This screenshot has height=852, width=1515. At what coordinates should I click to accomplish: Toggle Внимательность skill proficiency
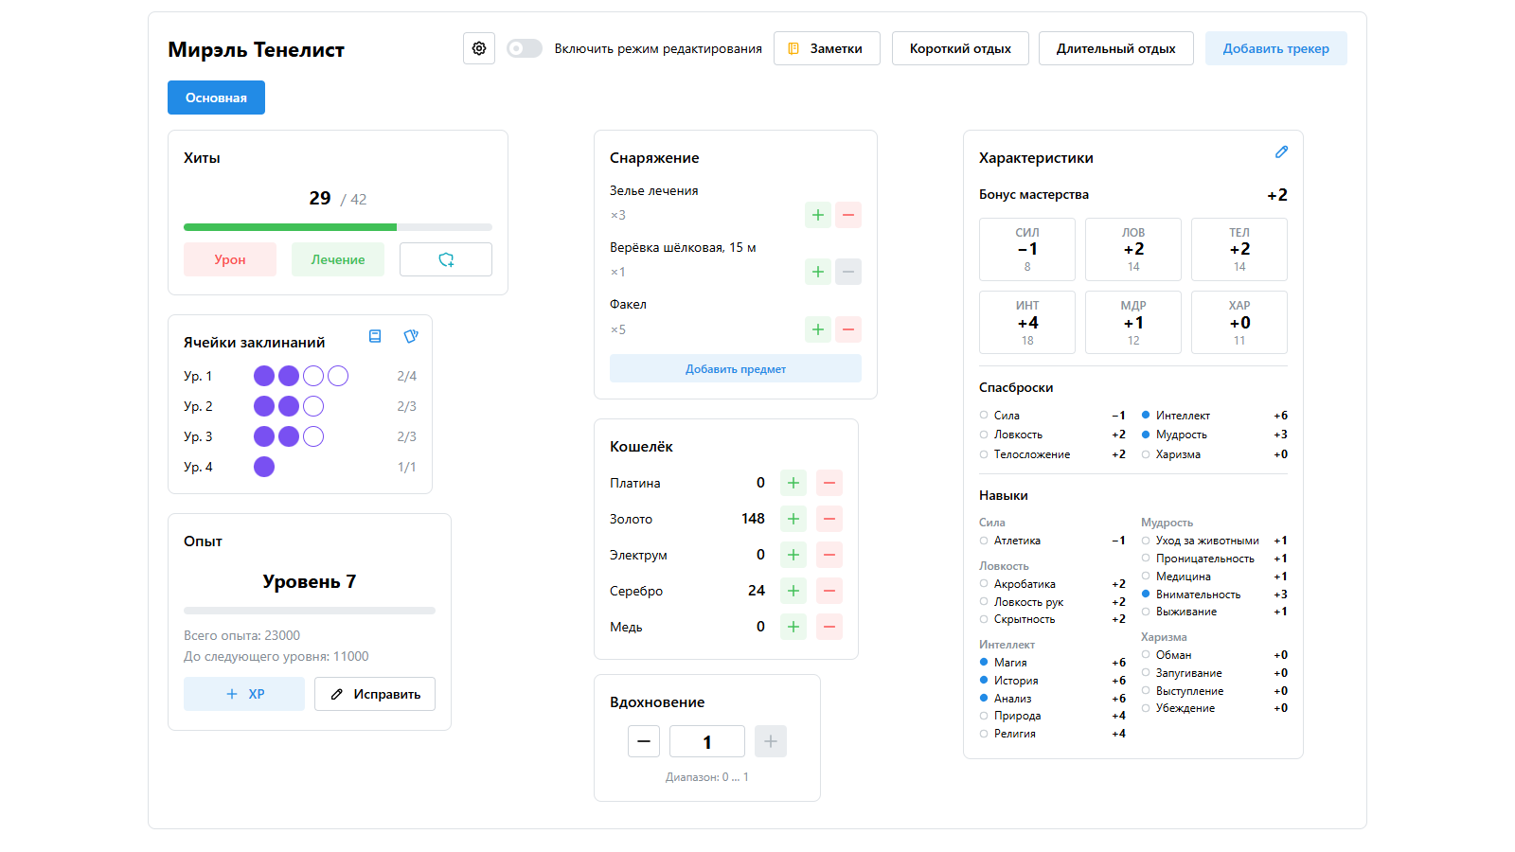(x=1146, y=594)
